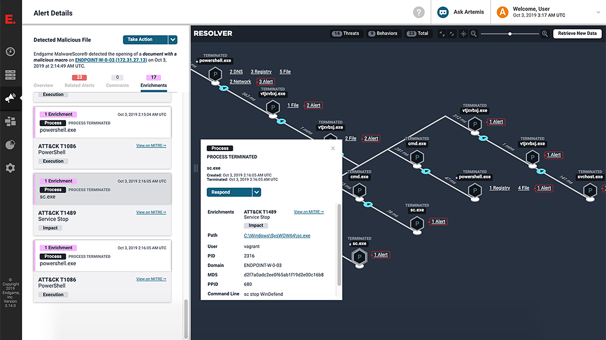
Task: Click the process popup scrollbar
Action: (x=339, y=245)
